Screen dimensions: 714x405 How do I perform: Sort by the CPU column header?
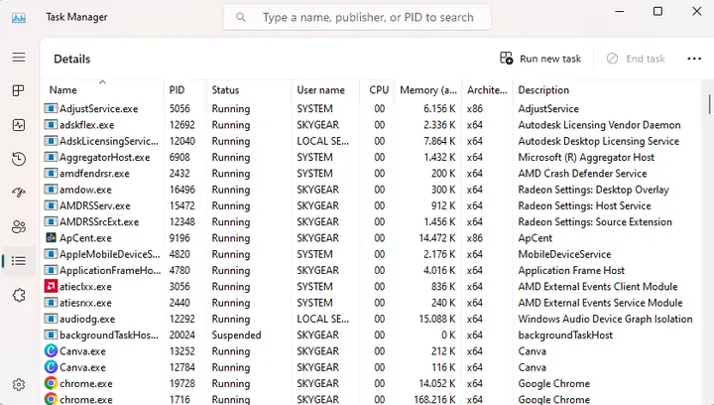(379, 90)
